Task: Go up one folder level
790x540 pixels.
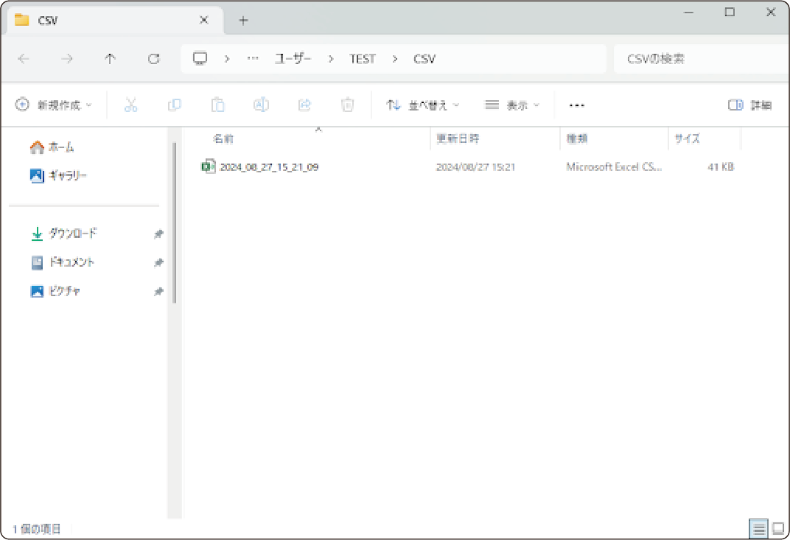Action: 111,59
